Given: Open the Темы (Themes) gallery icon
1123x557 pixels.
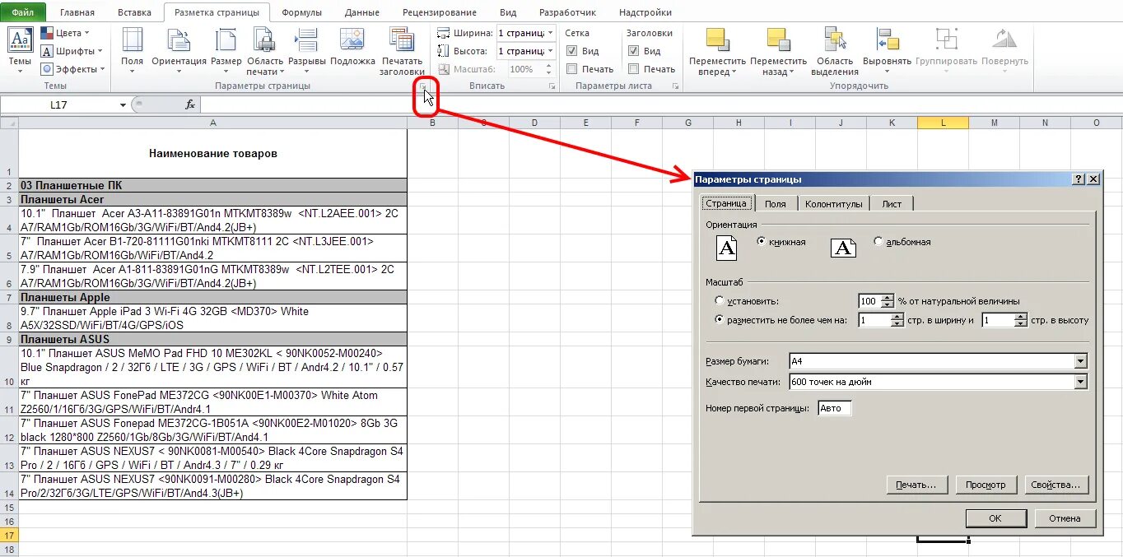Looking at the screenshot, I should [x=20, y=39].
